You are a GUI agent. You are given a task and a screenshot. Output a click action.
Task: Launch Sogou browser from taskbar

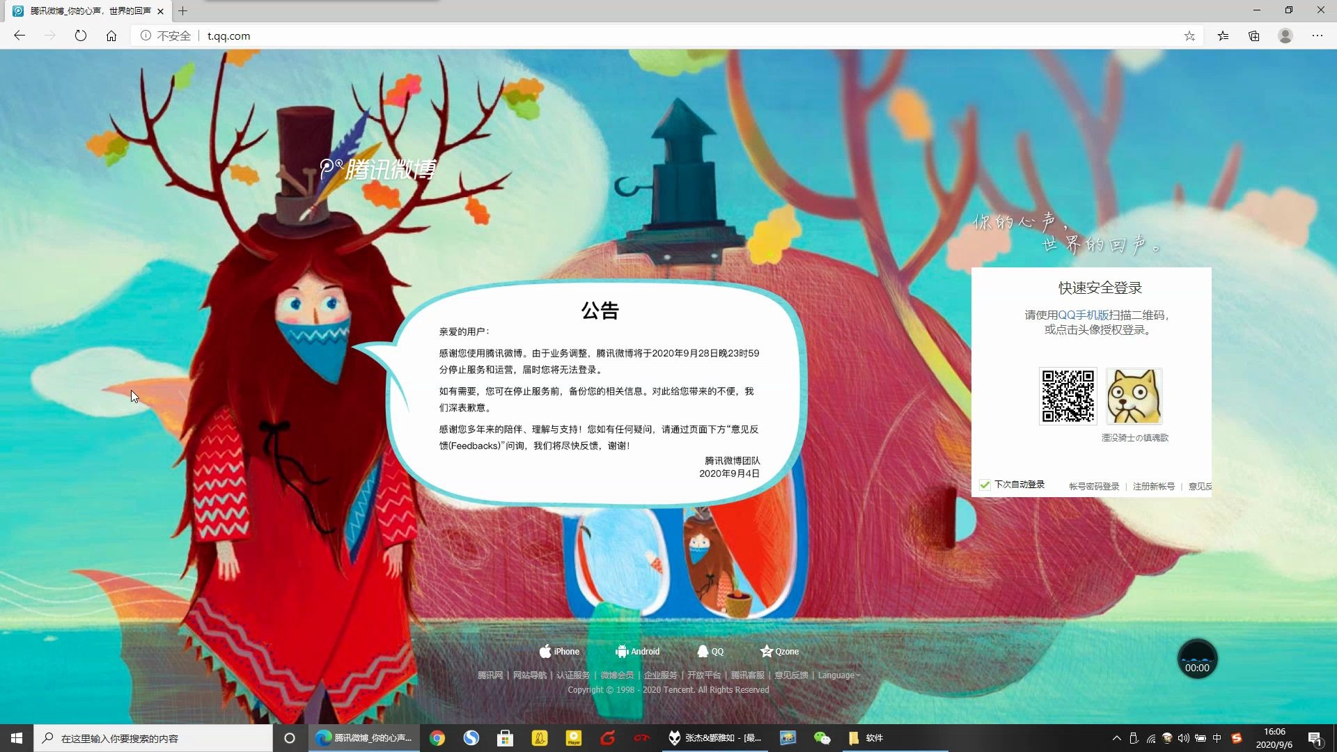pos(471,738)
